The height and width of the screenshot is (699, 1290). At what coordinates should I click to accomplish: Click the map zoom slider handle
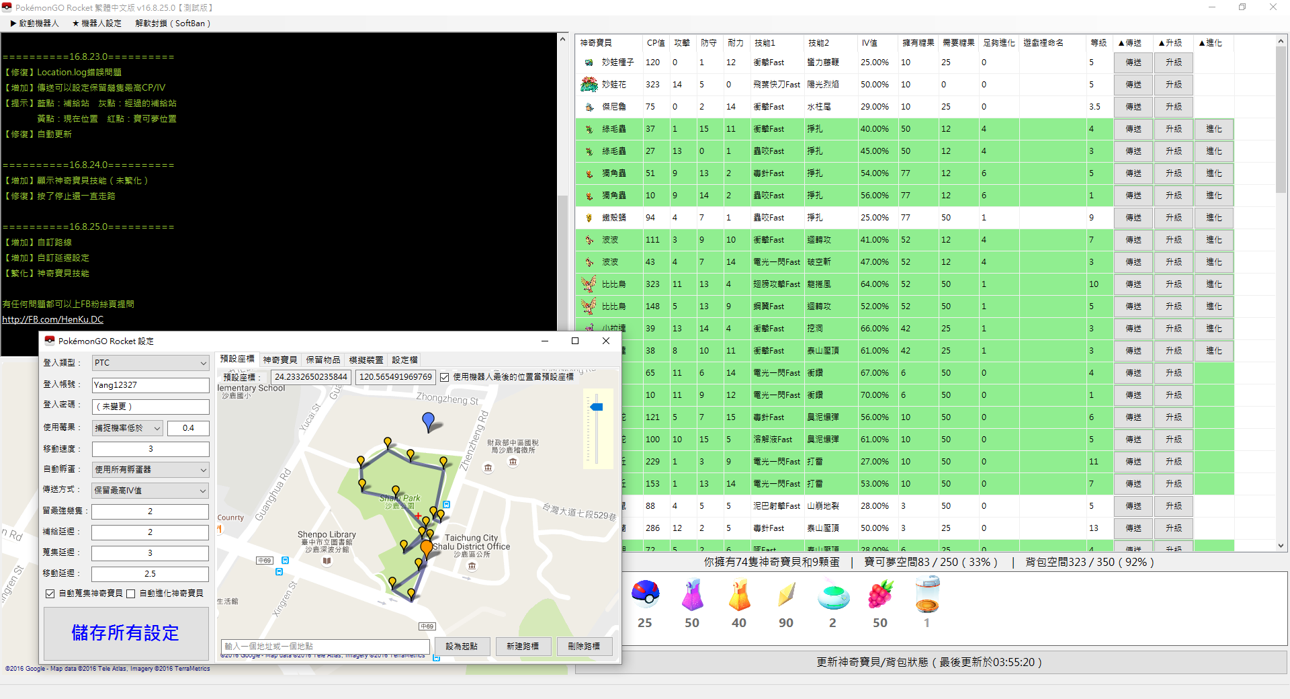(x=596, y=407)
